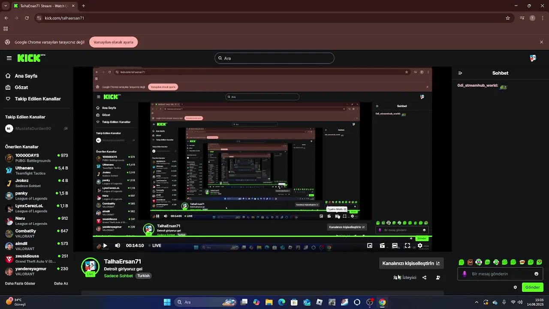Viewport: 549px width, 309px height.
Task: Click the chat message input field
Action: point(500,274)
